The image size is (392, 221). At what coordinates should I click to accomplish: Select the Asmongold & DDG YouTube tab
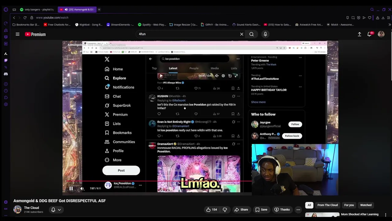(x=77, y=10)
